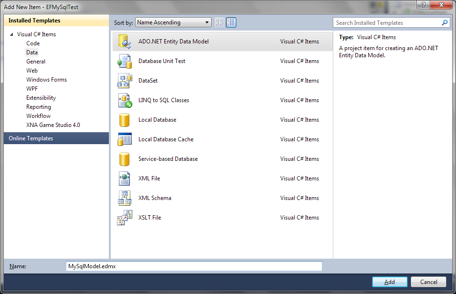Click the Database Unit Test label
The height and width of the screenshot is (294, 456).
coord(162,61)
